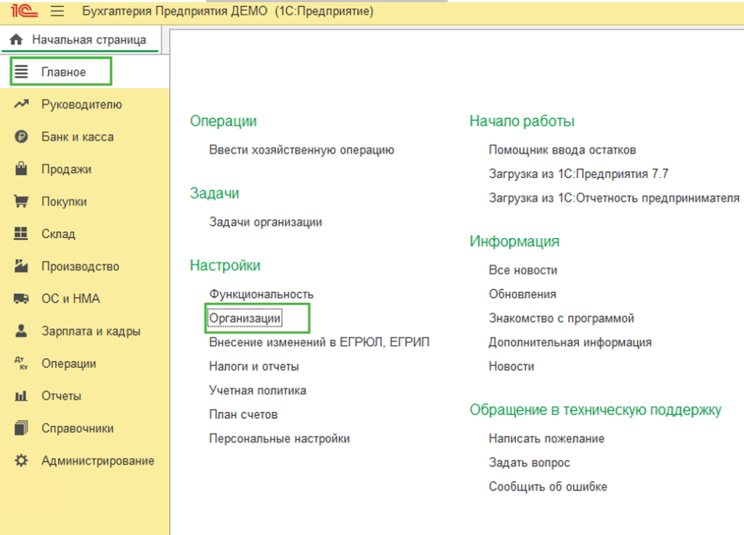
Task: Click the Настройки group heading
Action: 225,266
